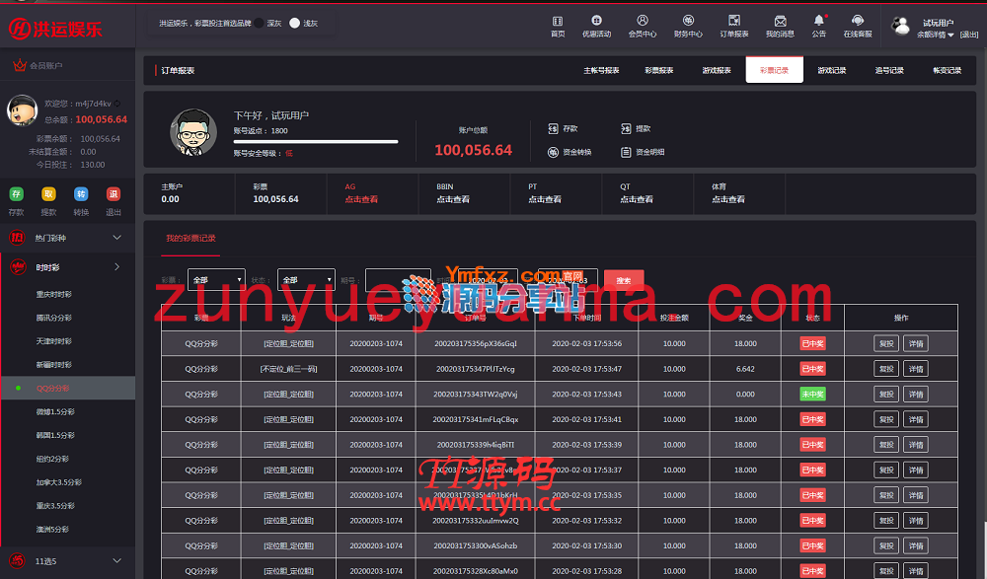Click the 11选5 round red icon
The width and height of the screenshot is (987, 579).
point(17,560)
